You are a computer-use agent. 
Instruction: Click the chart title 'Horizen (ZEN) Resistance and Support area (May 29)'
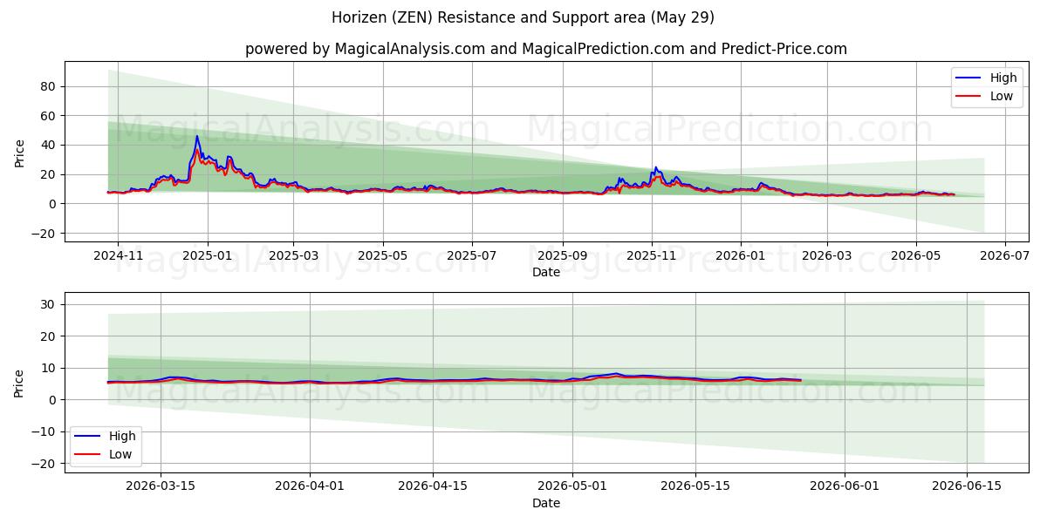523,17
